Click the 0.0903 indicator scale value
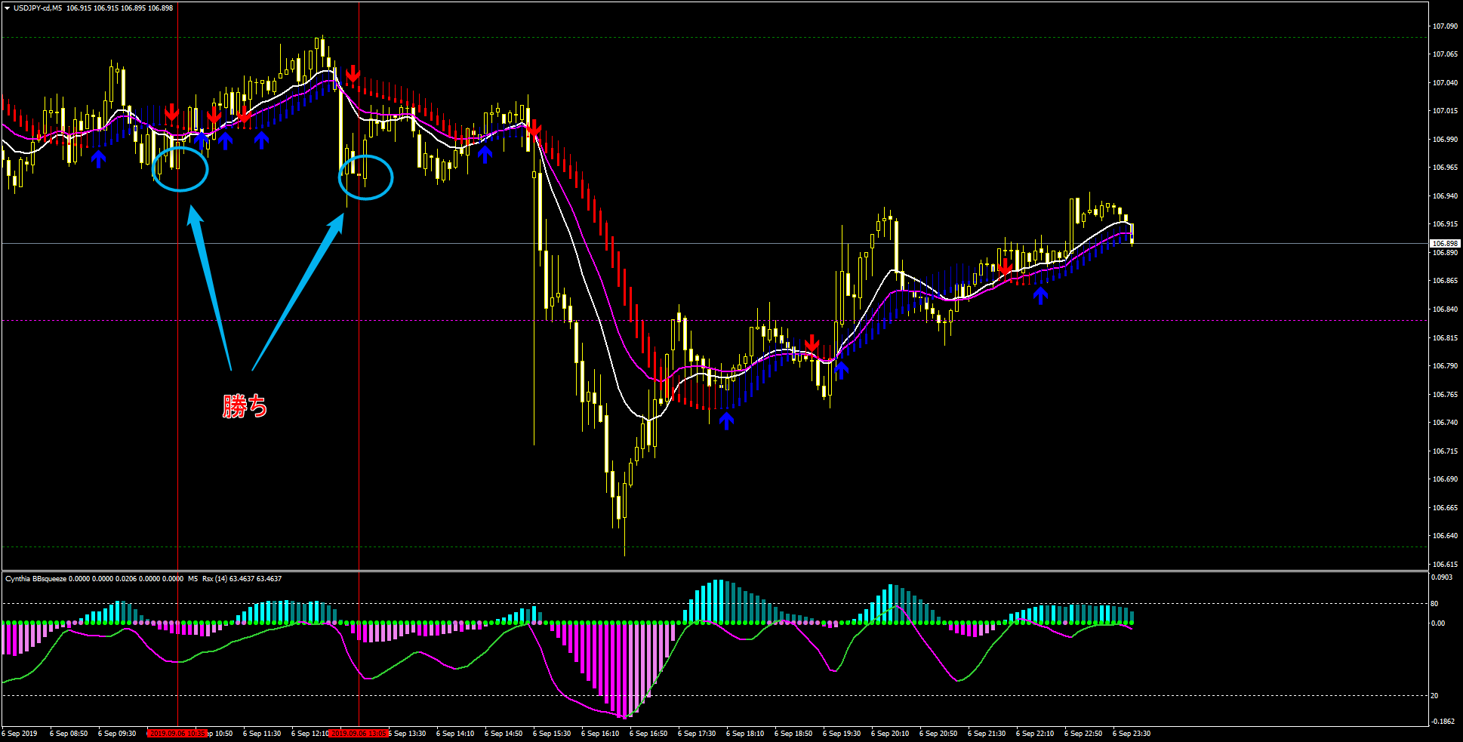The width and height of the screenshot is (1463, 742). pyautogui.click(x=1442, y=577)
